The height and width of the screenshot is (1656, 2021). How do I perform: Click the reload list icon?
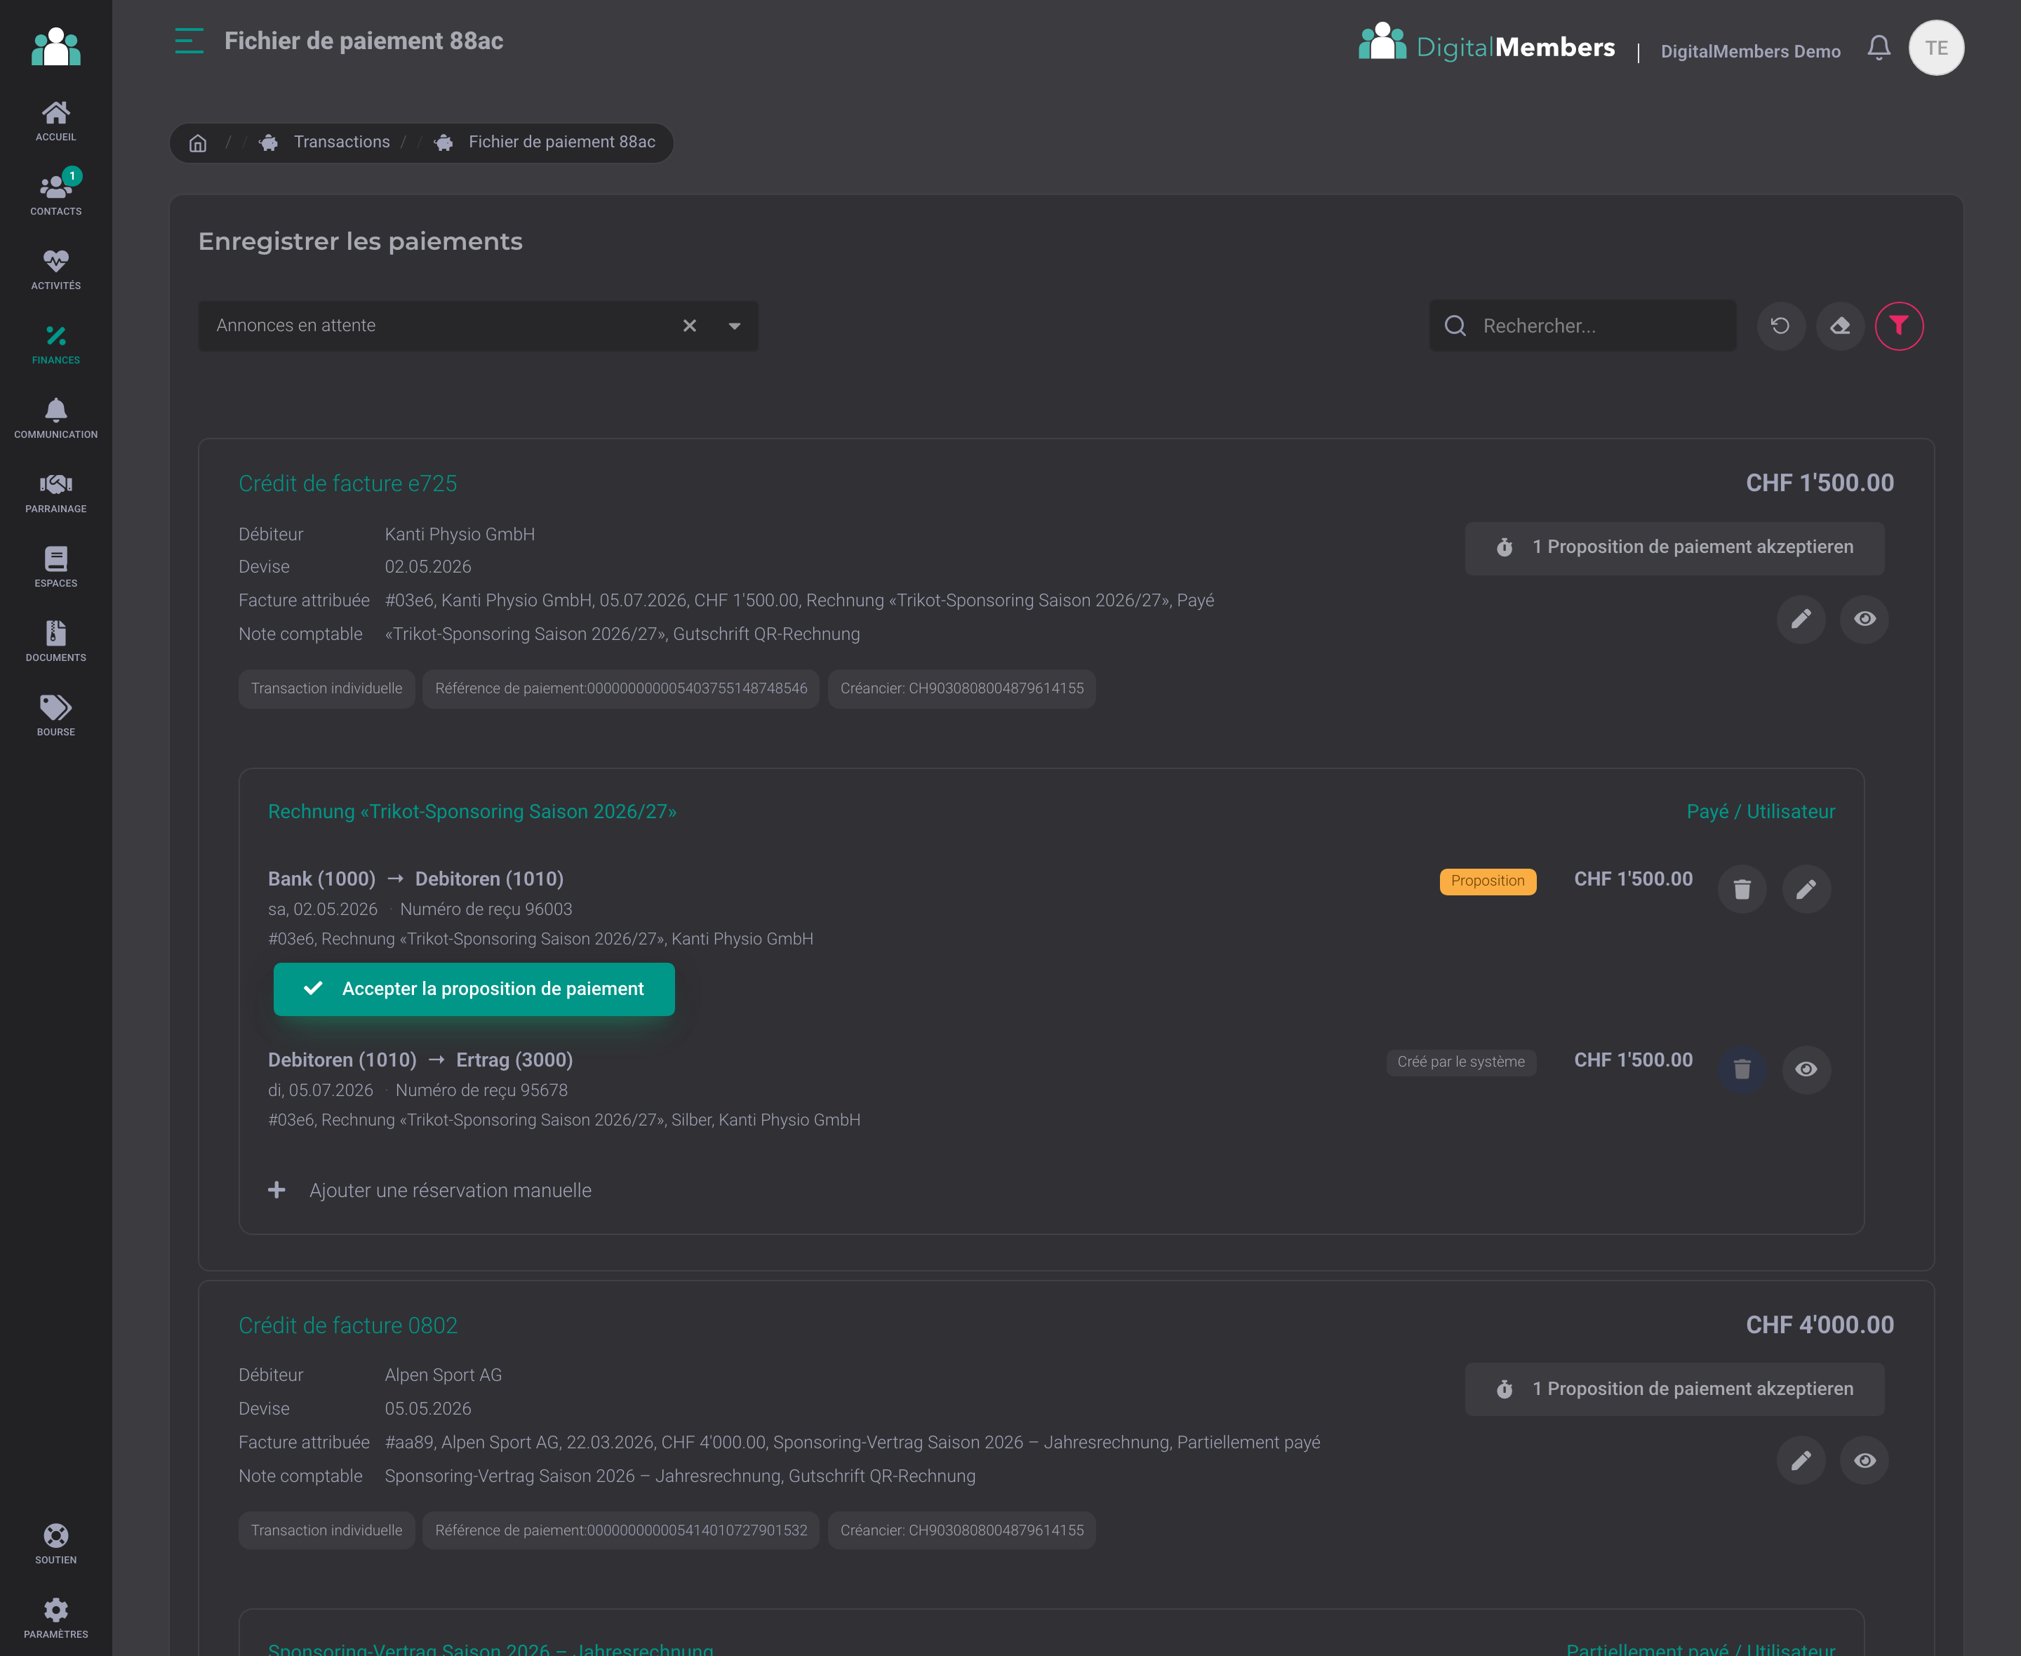pos(1780,326)
